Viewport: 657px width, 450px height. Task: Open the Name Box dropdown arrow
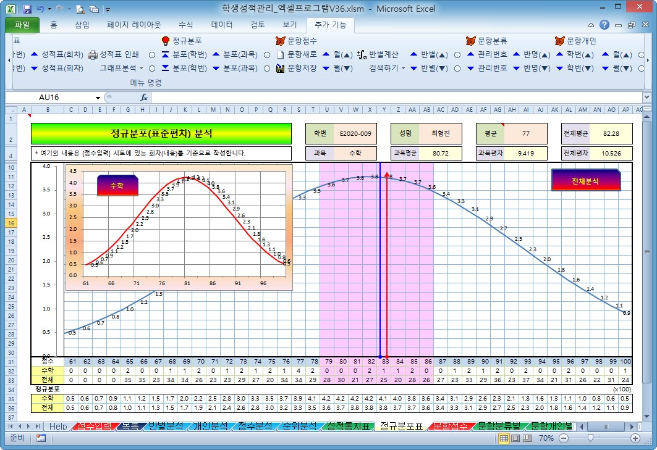[x=98, y=98]
